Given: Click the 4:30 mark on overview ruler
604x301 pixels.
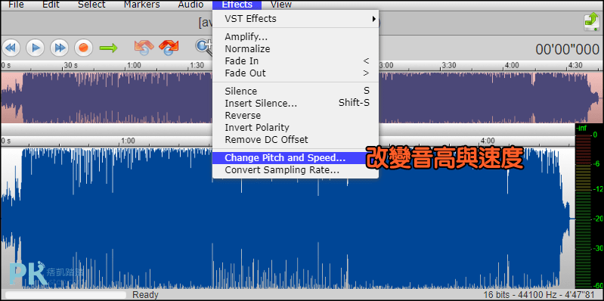Looking at the screenshot, I should click(x=575, y=65).
